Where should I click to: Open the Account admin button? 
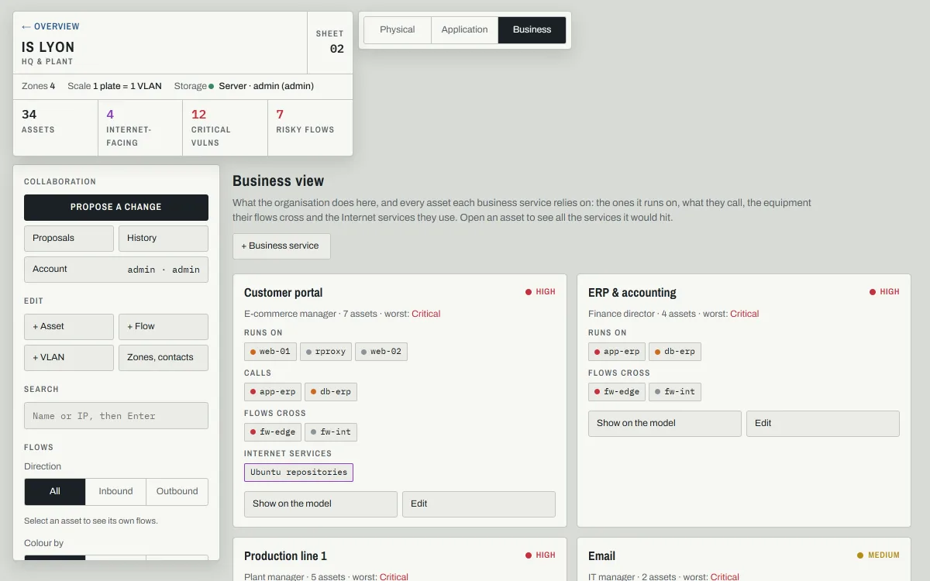(116, 270)
